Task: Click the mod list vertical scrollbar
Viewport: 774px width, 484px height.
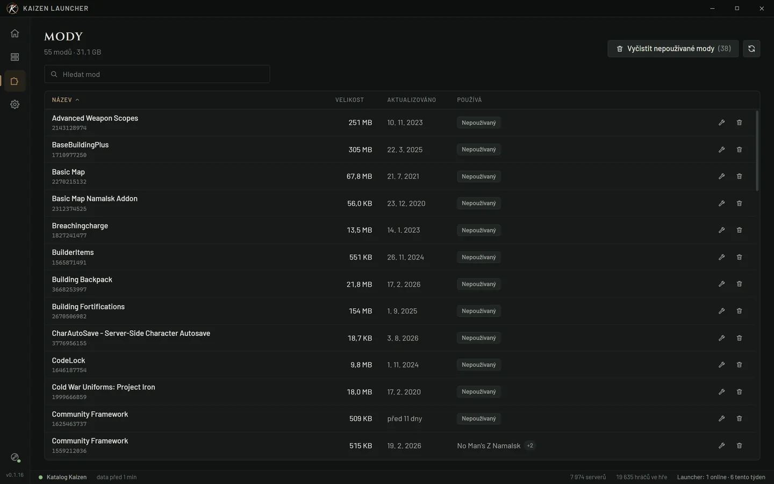Action: [757, 151]
